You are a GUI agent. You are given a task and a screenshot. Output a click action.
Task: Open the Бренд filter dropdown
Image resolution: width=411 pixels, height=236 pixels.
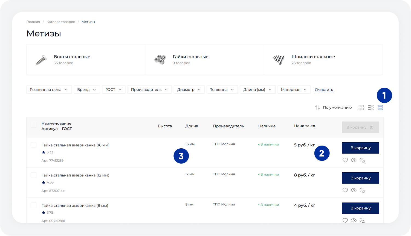[87, 90]
